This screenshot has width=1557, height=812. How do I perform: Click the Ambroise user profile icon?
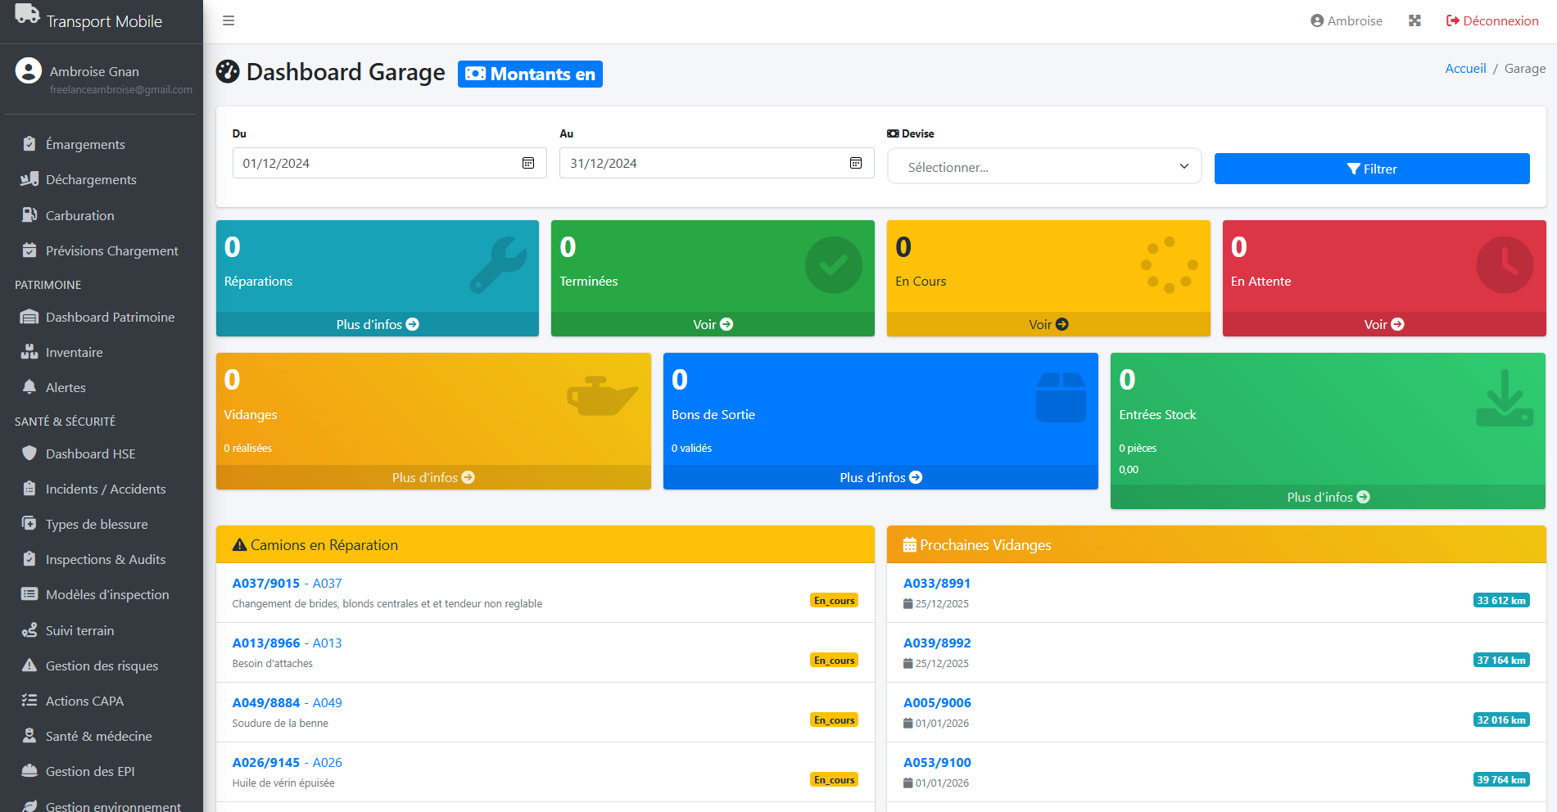[1317, 21]
